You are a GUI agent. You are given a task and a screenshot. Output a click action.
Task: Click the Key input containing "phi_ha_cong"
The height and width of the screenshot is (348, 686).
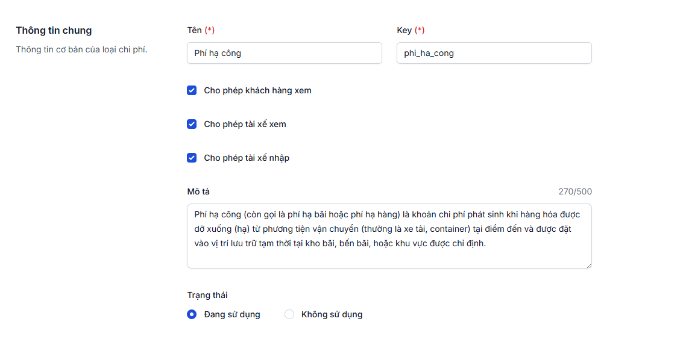click(493, 53)
